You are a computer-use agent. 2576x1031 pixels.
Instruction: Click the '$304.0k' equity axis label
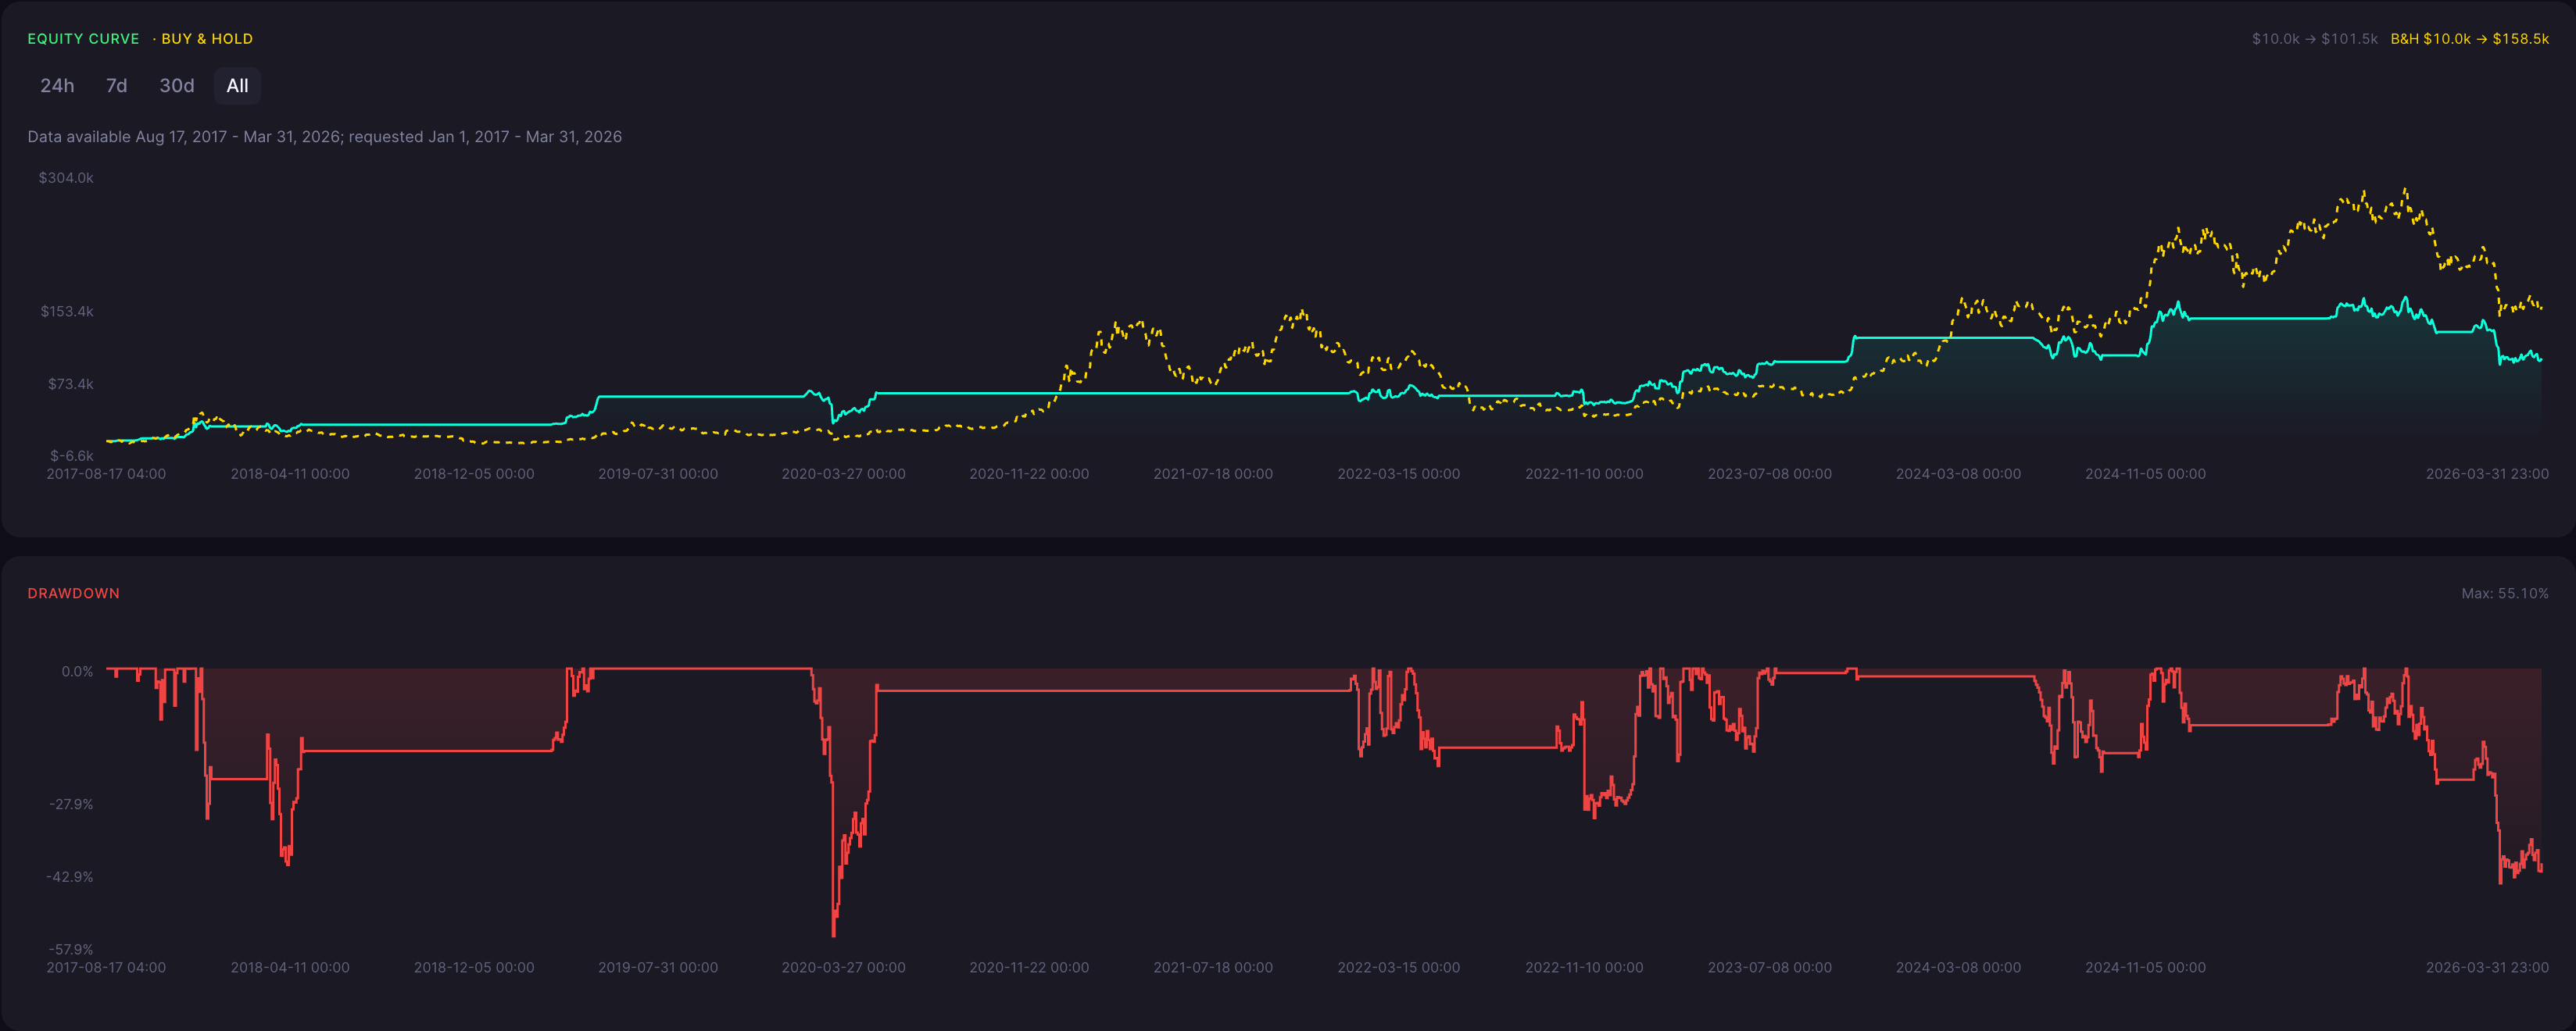(x=66, y=178)
